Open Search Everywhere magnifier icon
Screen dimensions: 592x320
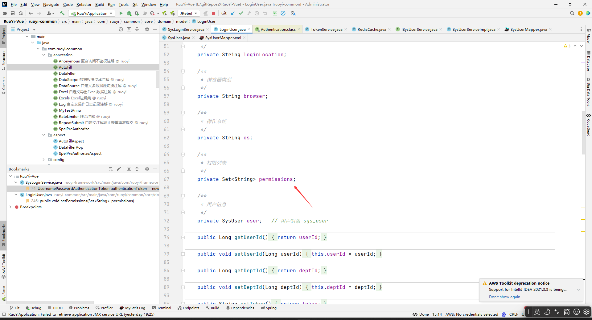[572, 13]
